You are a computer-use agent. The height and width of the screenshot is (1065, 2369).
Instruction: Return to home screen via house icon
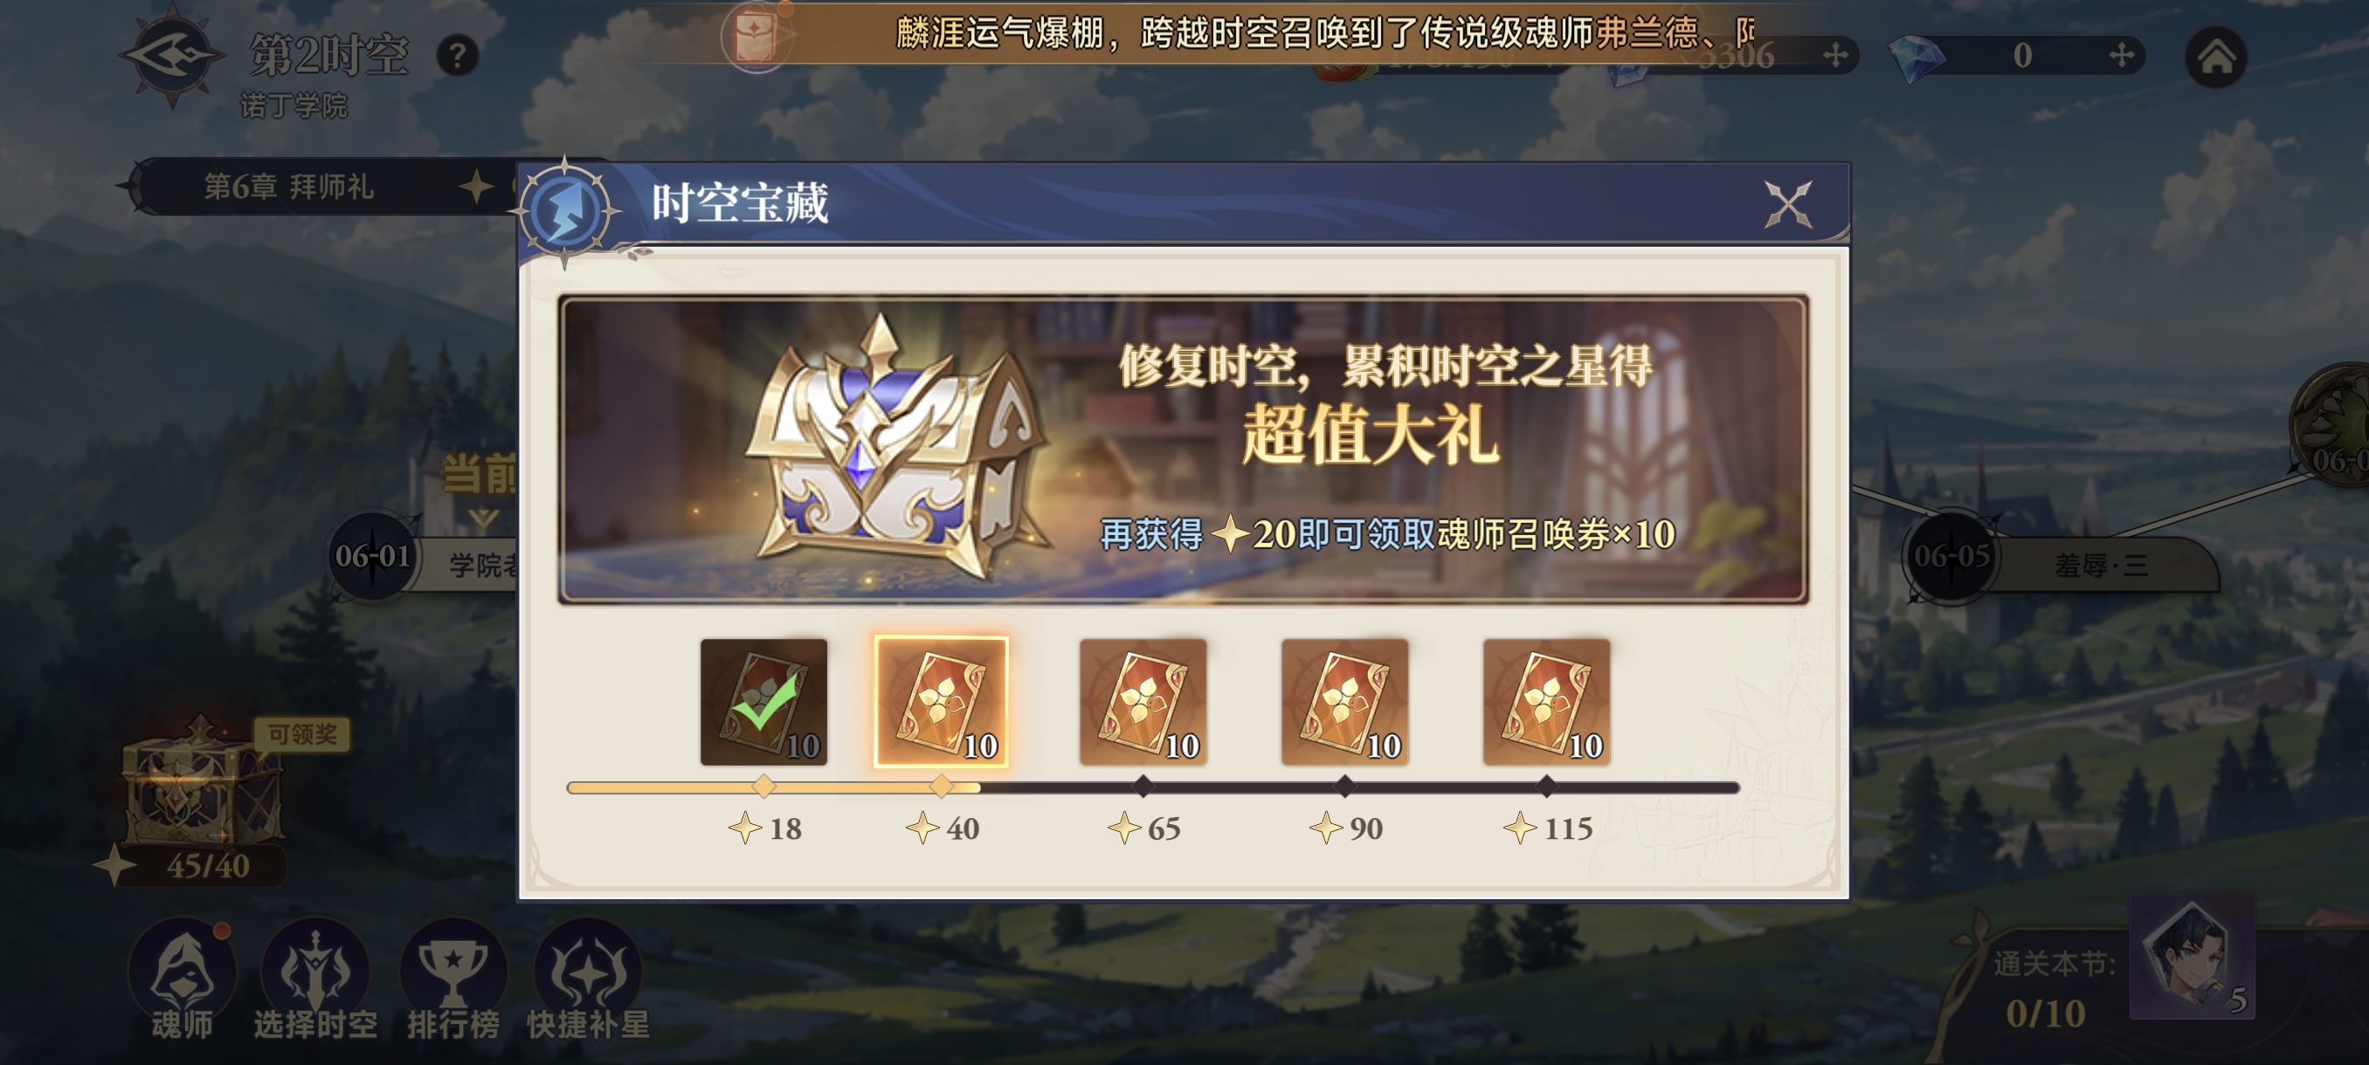coord(2215,57)
